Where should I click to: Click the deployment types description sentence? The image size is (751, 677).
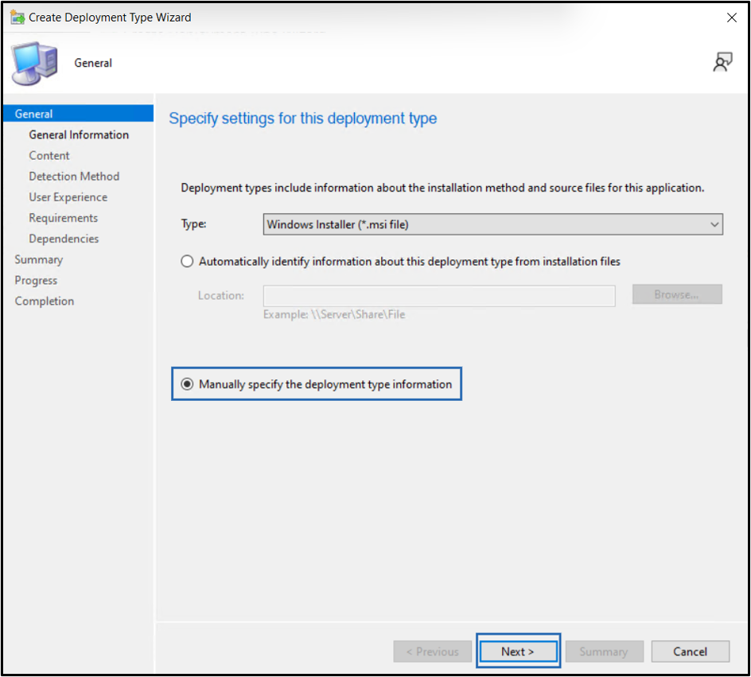pyautogui.click(x=442, y=188)
